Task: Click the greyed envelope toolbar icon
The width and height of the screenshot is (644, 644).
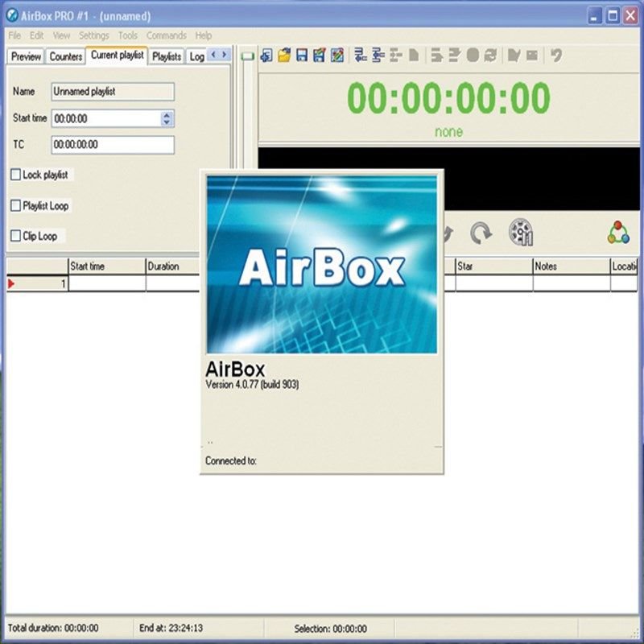Action: pyautogui.click(x=532, y=55)
